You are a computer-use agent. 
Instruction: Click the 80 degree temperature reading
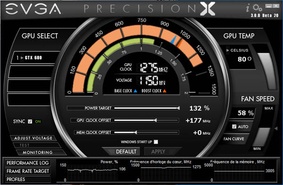click(244, 59)
